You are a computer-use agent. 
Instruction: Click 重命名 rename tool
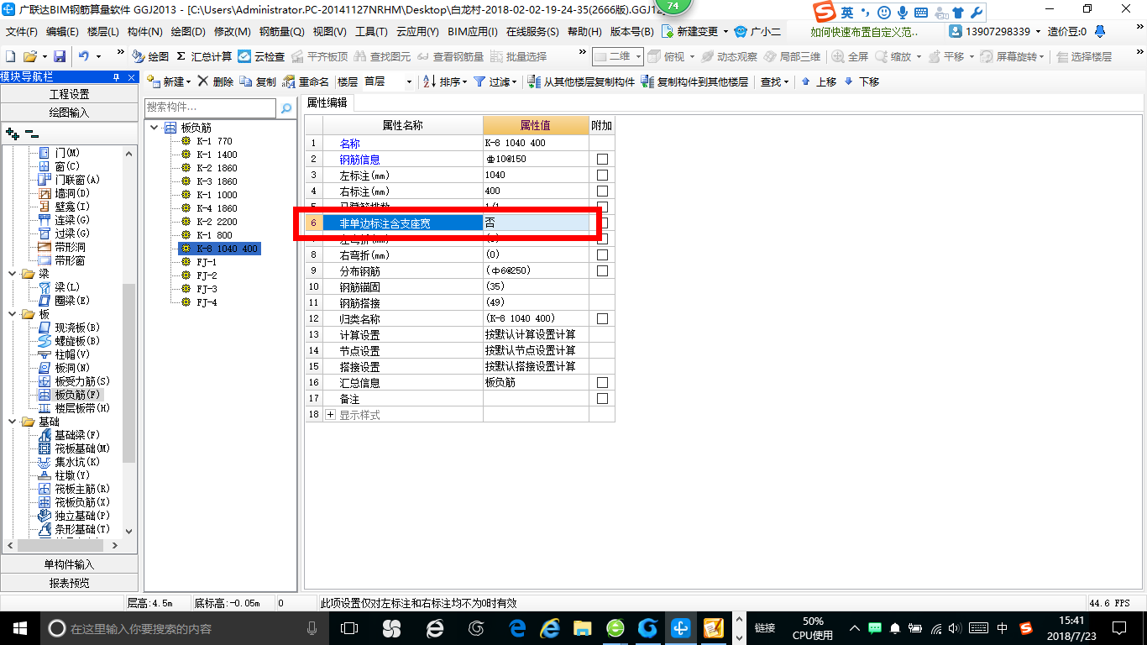306,81
